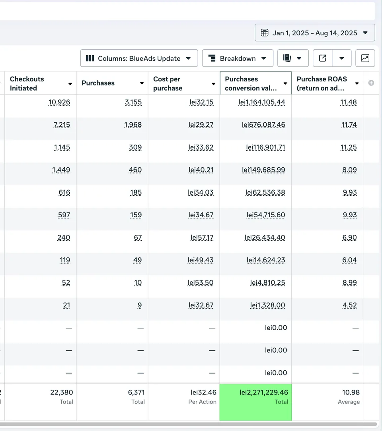Viewport: 382px width, 431px height.
Task: Click ROAS value 11.48
Action: click(x=349, y=102)
